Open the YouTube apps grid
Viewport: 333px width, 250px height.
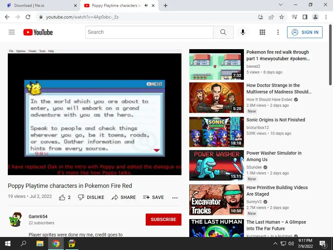pyautogui.click(x=262, y=32)
